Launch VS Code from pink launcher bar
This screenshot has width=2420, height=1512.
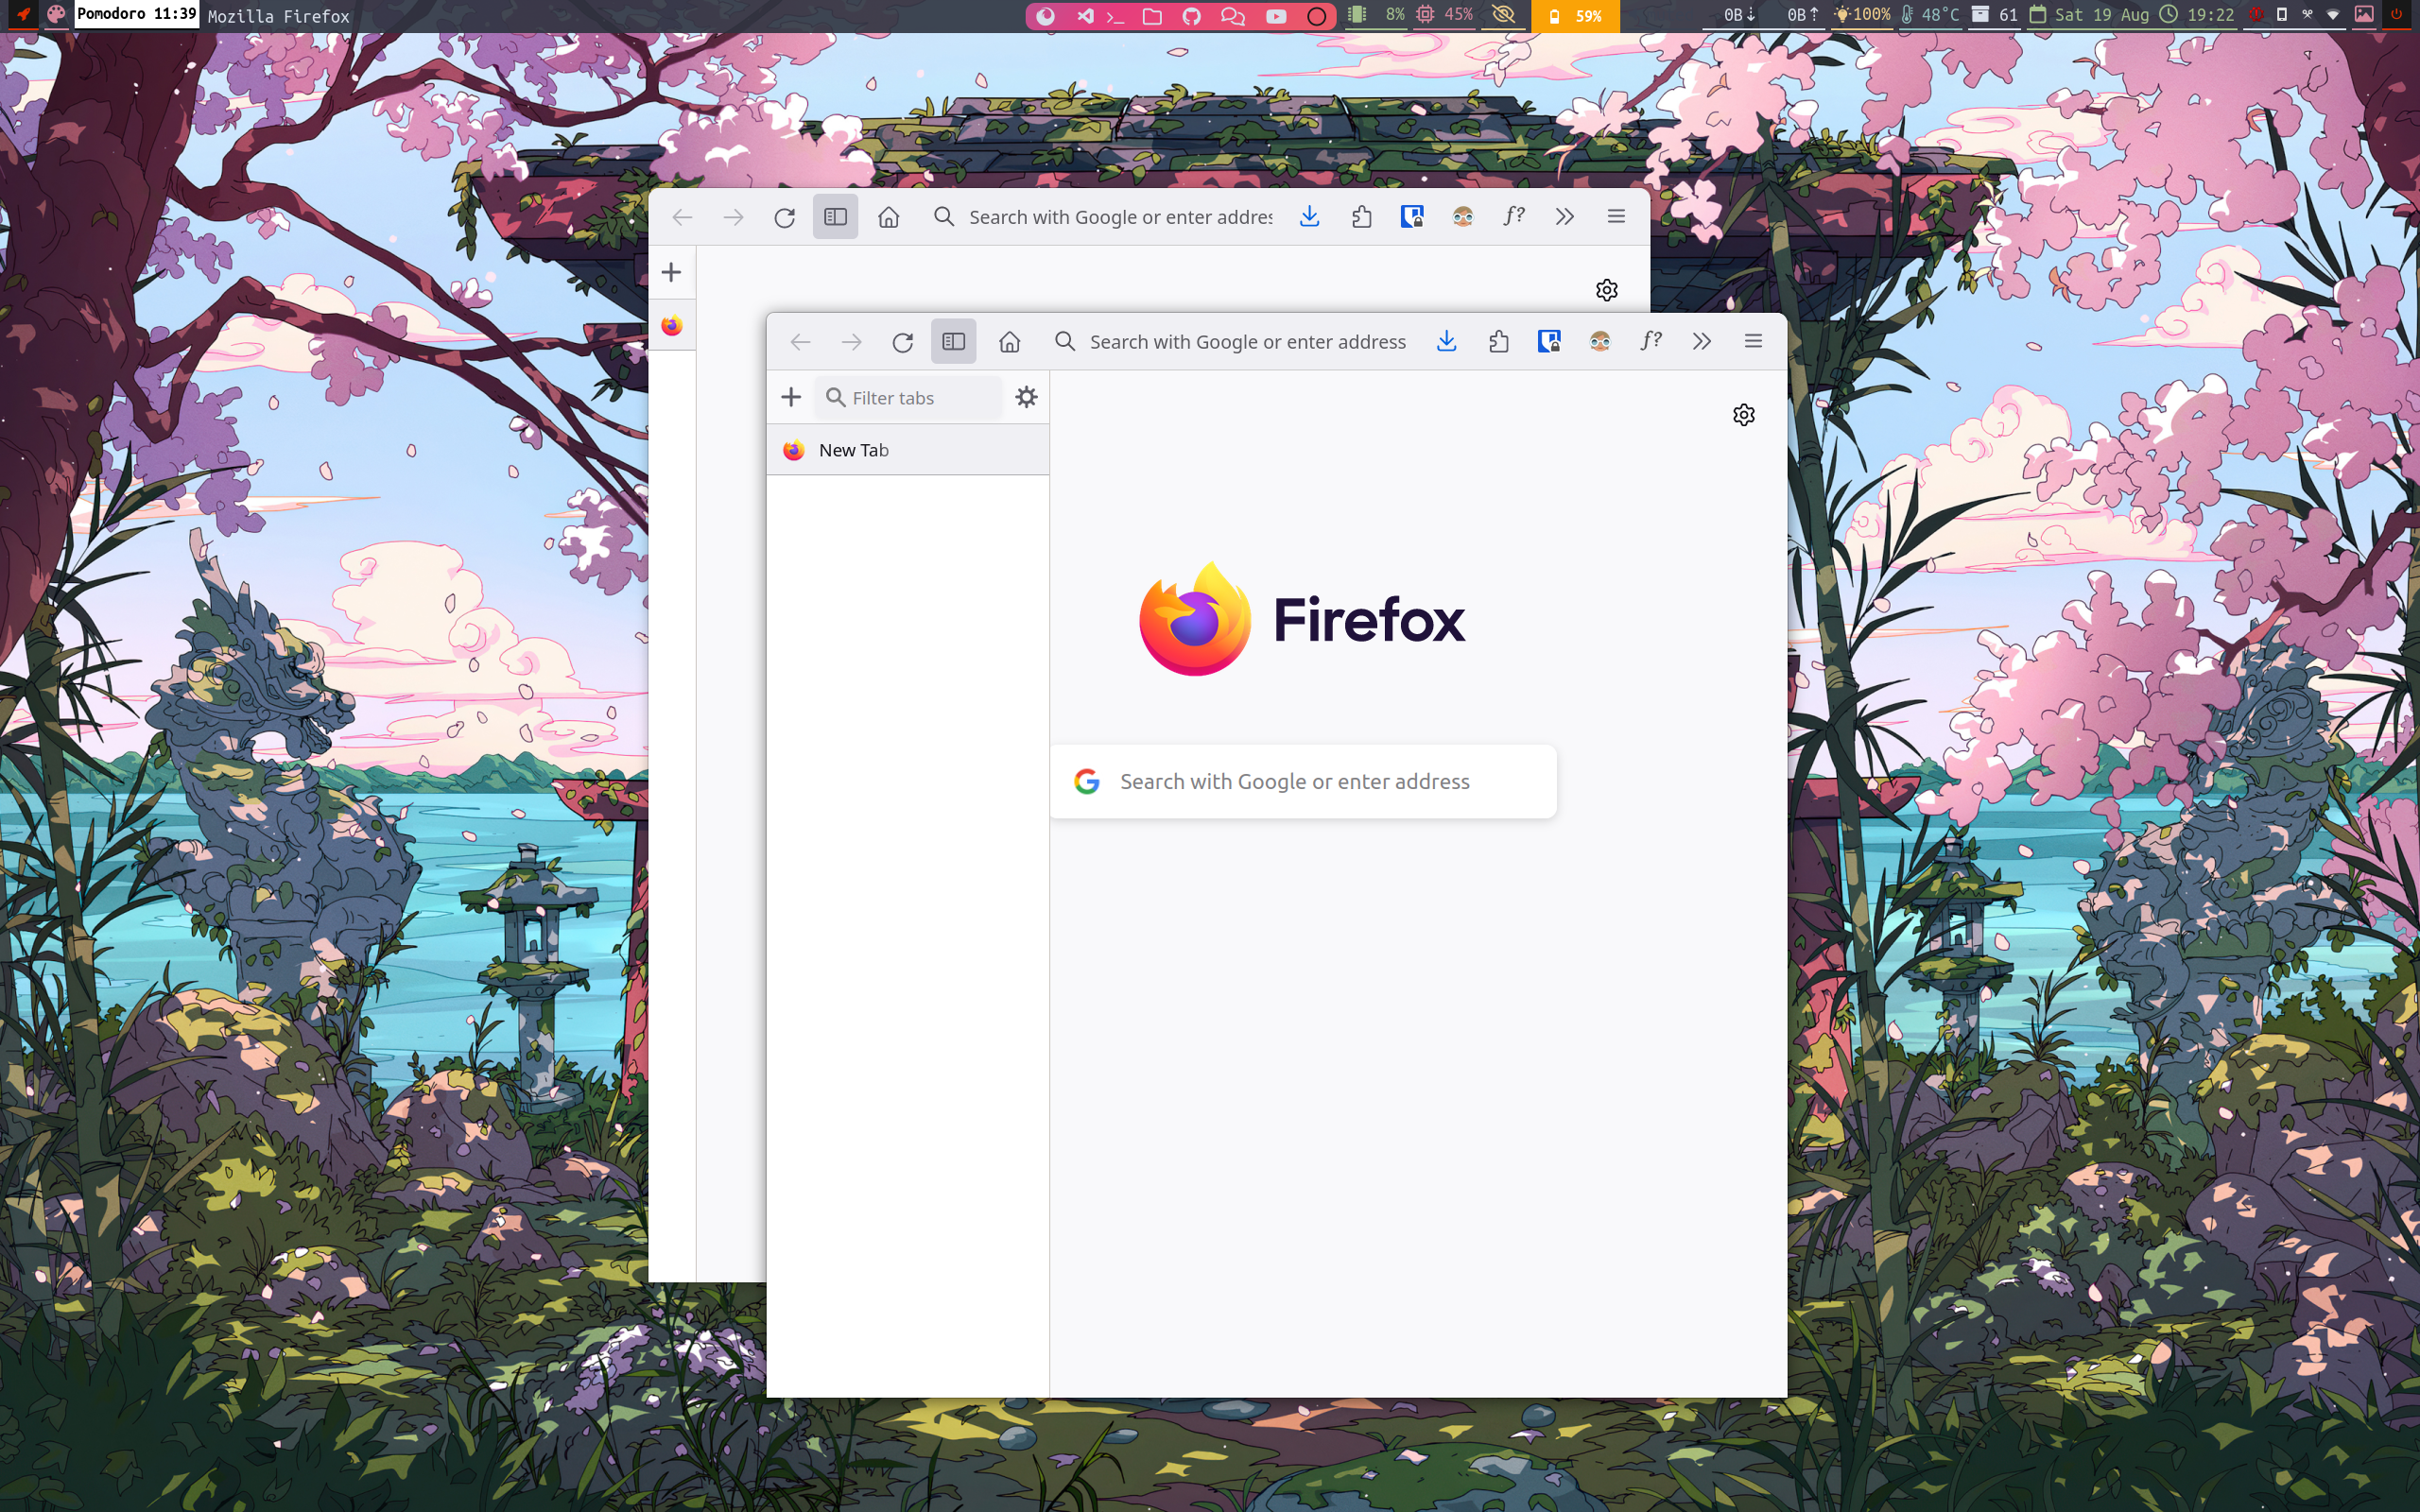(1085, 15)
